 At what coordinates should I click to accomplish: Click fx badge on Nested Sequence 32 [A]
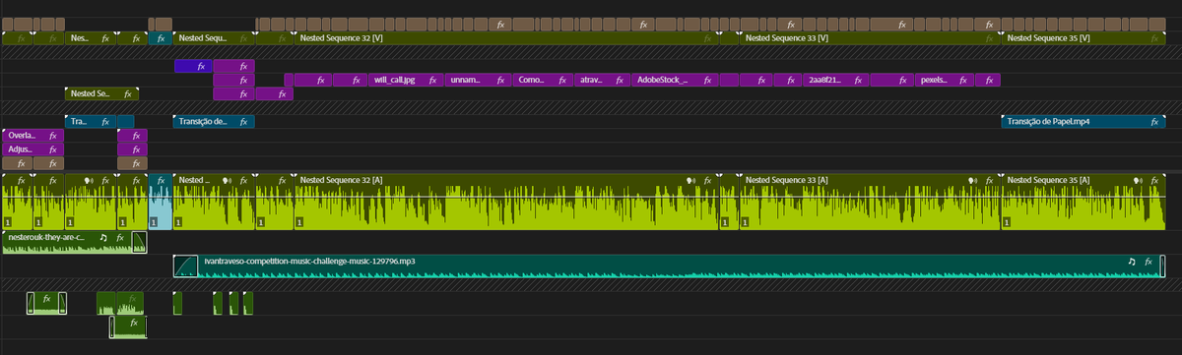coord(708,180)
